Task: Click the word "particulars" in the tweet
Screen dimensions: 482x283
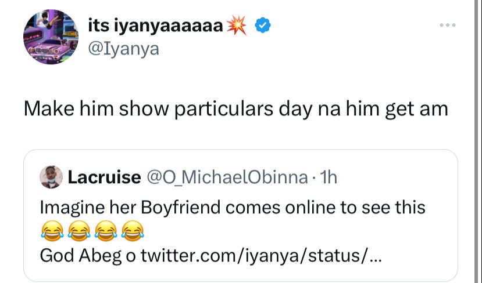Action: coord(219,109)
